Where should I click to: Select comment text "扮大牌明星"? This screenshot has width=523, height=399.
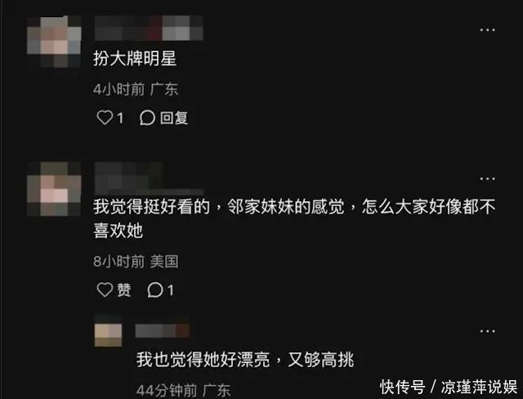click(135, 58)
